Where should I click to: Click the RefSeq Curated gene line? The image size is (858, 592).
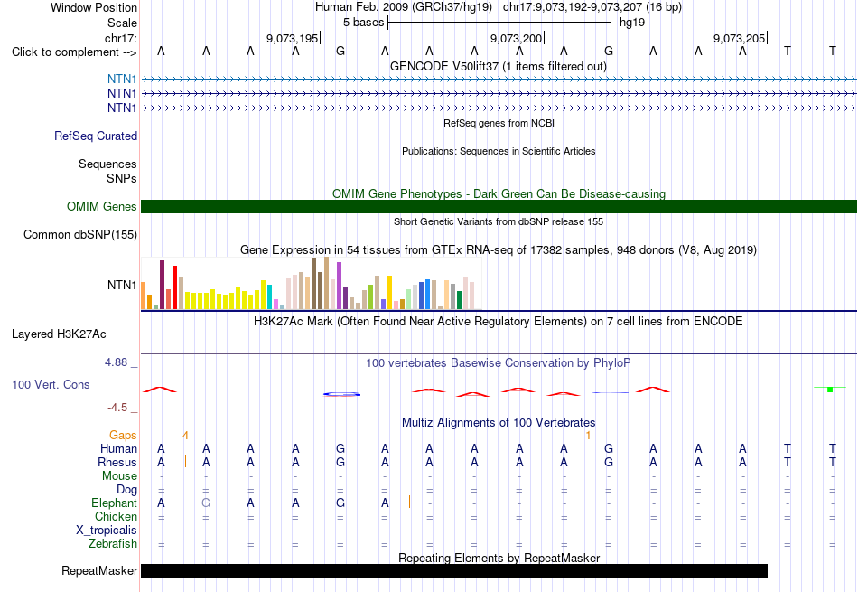point(499,136)
